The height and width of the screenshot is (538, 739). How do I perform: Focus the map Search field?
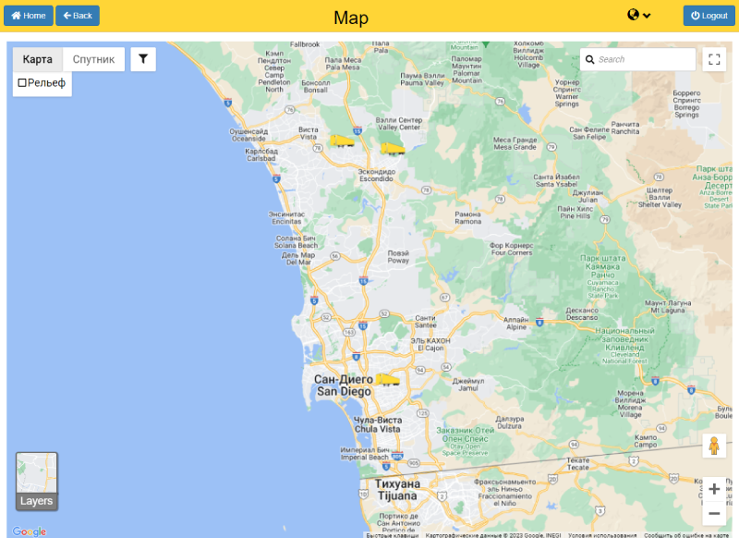pyautogui.click(x=637, y=59)
